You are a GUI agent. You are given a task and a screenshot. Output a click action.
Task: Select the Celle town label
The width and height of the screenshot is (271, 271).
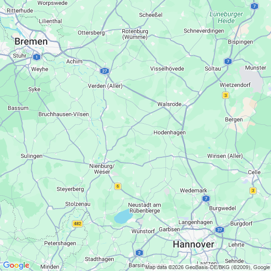pos(254,172)
